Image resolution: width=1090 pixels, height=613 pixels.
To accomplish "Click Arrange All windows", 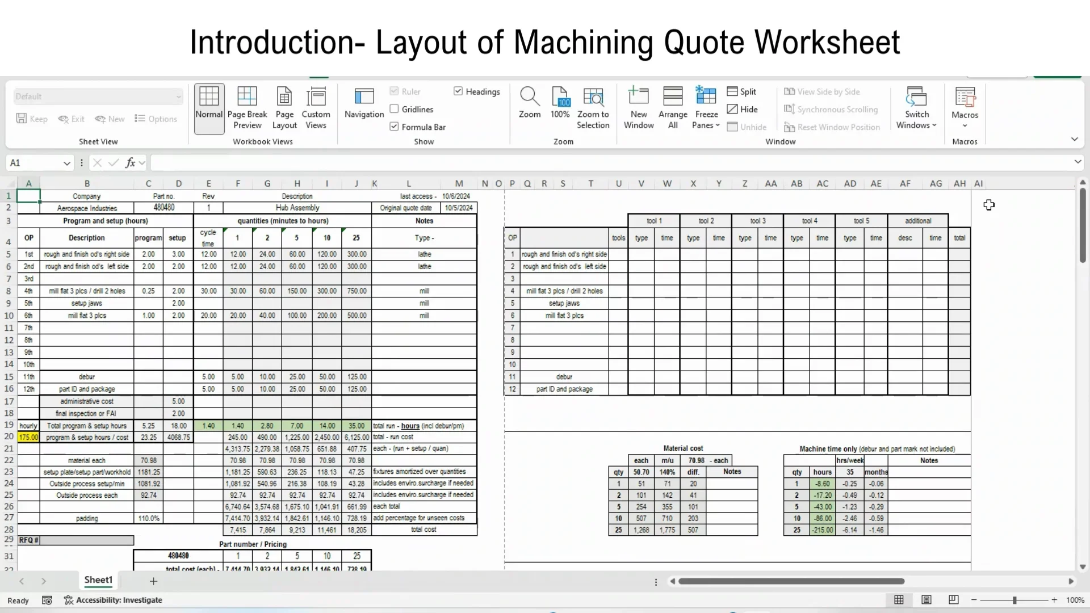I will 672,105.
